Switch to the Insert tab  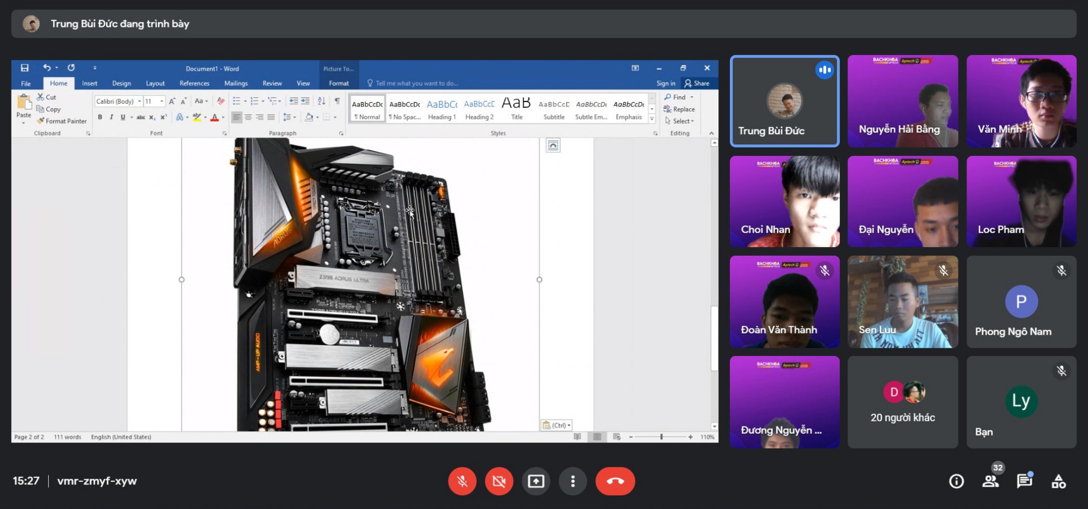[89, 84]
